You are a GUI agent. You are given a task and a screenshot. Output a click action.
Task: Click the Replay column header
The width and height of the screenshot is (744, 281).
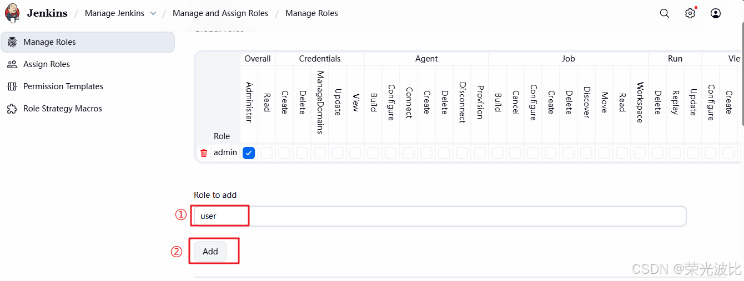click(x=675, y=102)
